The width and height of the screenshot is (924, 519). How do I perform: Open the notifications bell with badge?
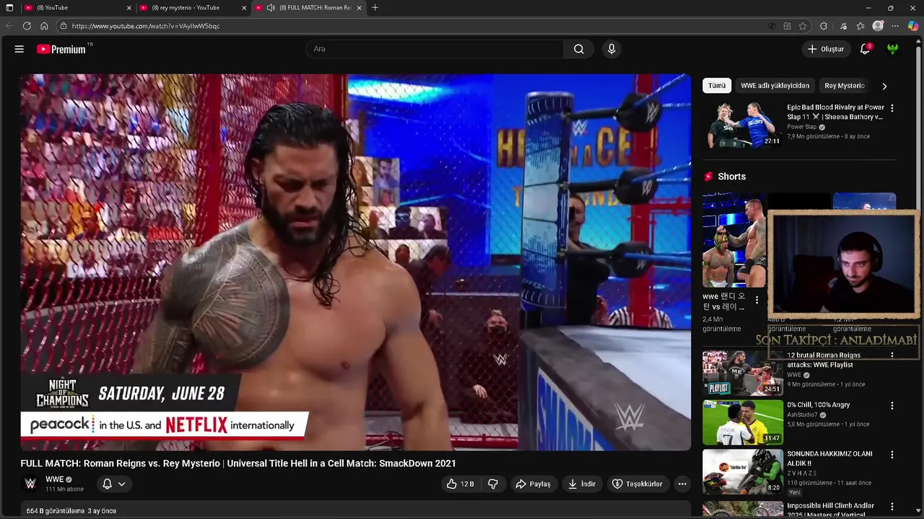[x=865, y=49]
